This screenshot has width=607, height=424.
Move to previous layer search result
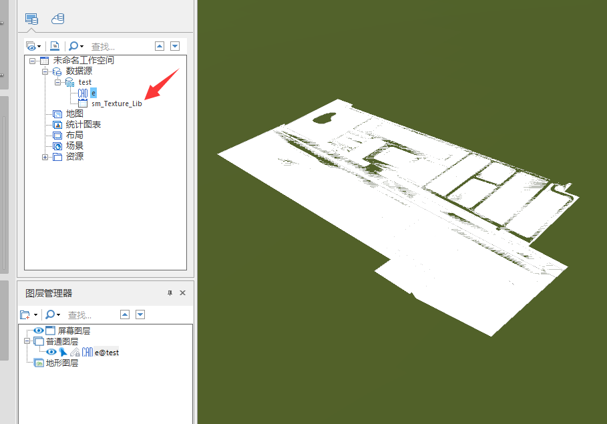pos(125,314)
